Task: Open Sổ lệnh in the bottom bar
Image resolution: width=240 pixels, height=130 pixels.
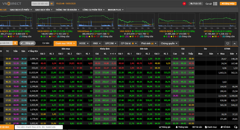Action: 225,127
